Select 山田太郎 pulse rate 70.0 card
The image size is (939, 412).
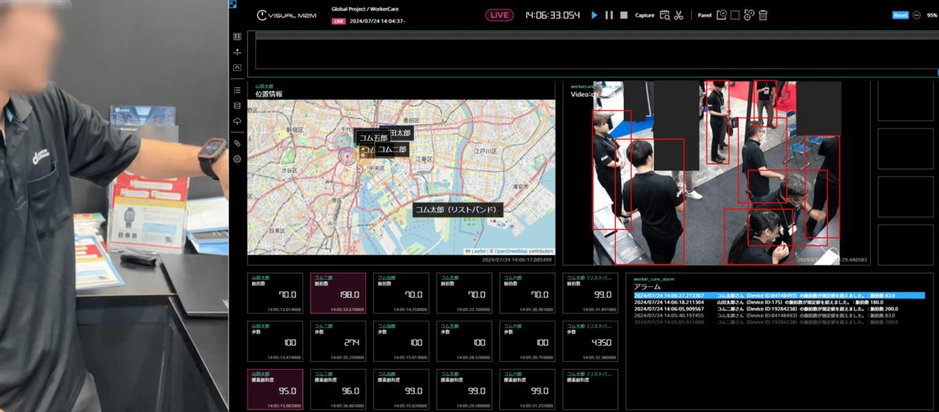pyautogui.click(x=275, y=293)
